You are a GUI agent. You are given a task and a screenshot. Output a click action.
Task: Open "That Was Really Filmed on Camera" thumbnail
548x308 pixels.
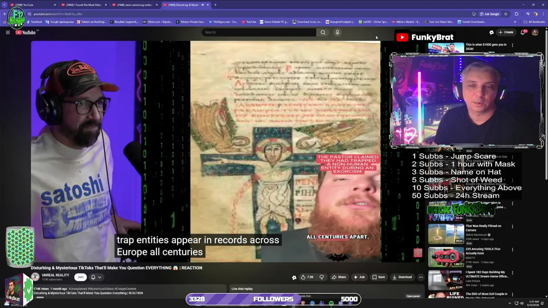446,234
